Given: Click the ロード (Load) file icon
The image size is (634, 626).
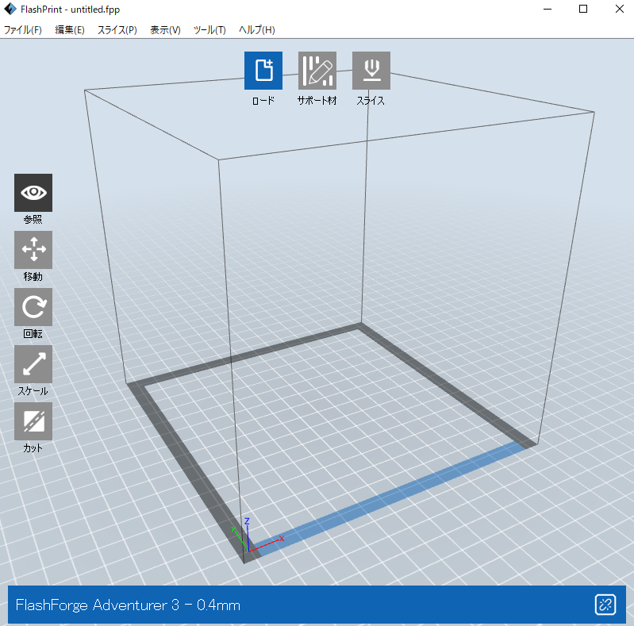Looking at the screenshot, I should pyautogui.click(x=263, y=71).
